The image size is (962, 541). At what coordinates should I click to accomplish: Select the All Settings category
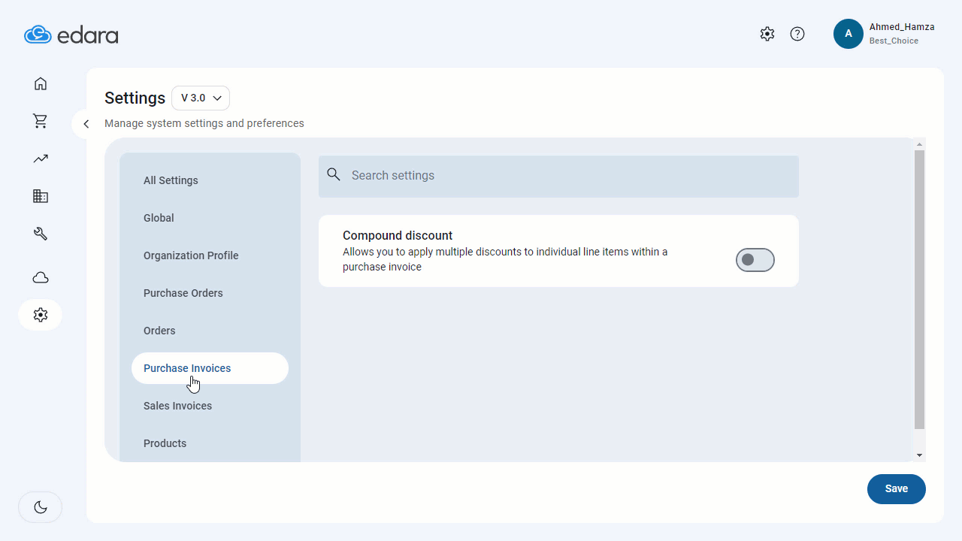point(171,180)
